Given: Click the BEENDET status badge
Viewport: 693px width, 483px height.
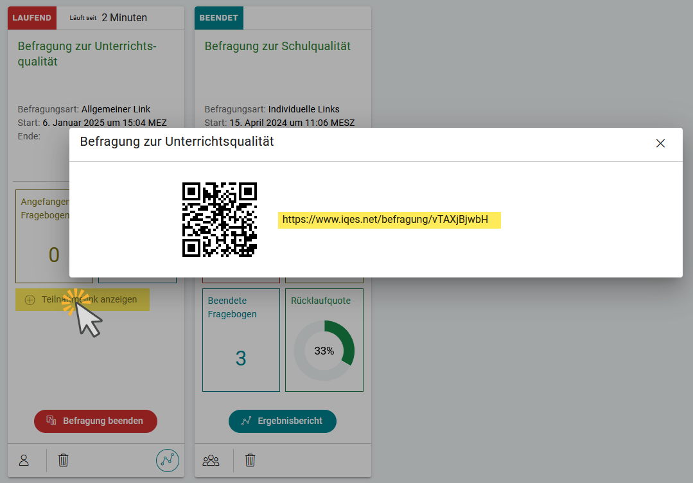Looking at the screenshot, I should click(x=219, y=18).
